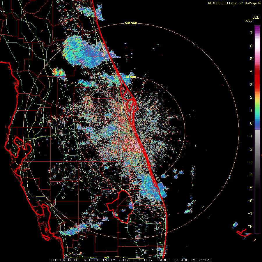Click the -4 value on color scale
The width and height of the screenshot is (262, 262).
250,175
